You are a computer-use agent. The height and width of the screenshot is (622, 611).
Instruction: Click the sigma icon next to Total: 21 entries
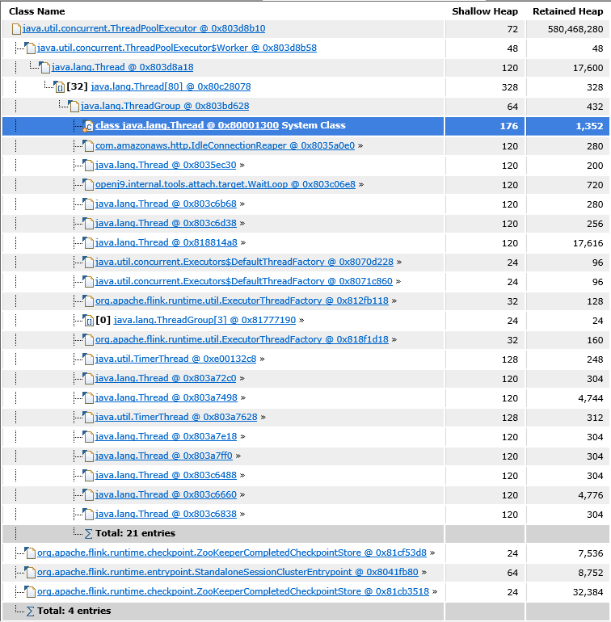pyautogui.click(x=89, y=533)
